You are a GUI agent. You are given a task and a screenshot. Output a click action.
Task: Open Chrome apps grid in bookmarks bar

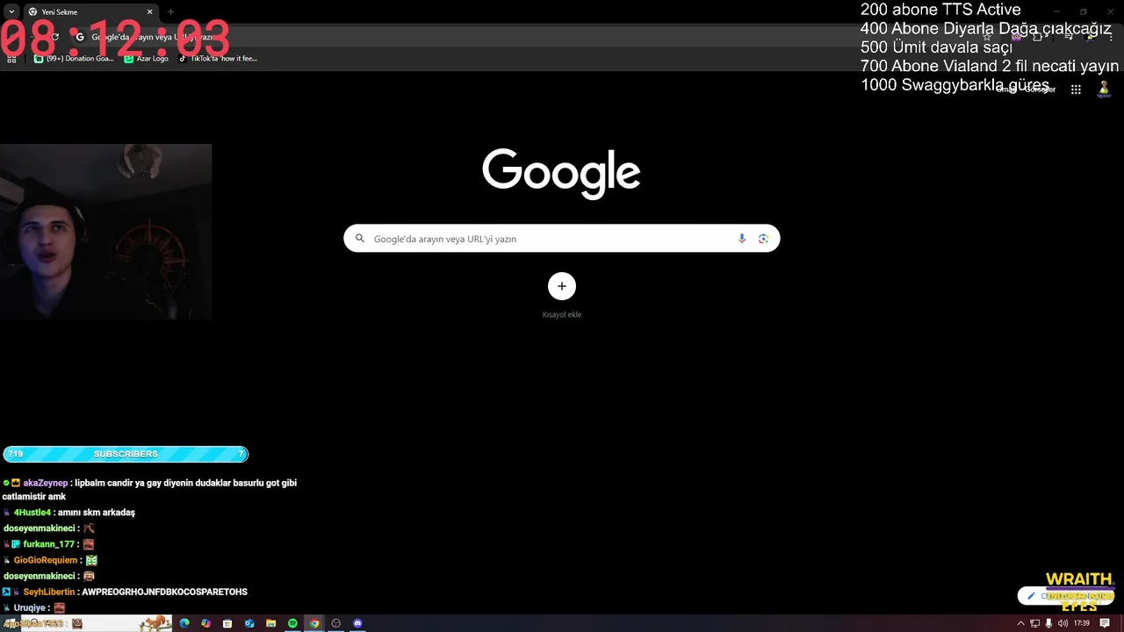coord(11,59)
